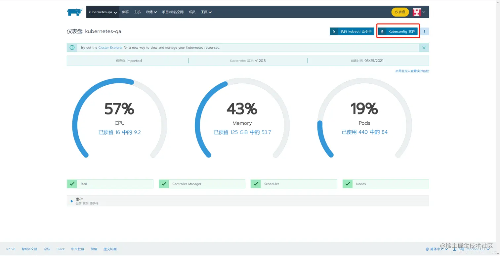Click the 执行 kubectl 命令行 button
The width and height of the screenshot is (500, 256).
[352, 31]
